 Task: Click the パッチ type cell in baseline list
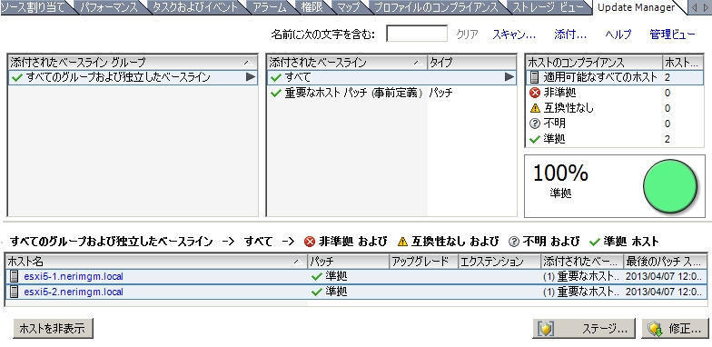click(x=441, y=93)
